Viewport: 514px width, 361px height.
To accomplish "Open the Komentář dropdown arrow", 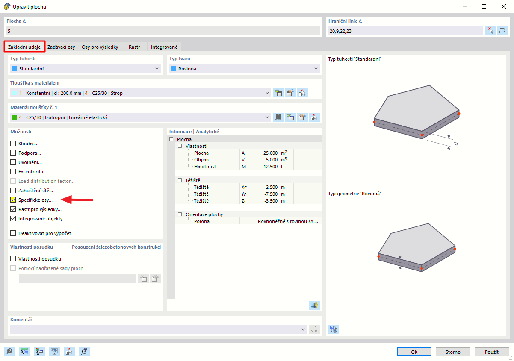I will (303, 329).
